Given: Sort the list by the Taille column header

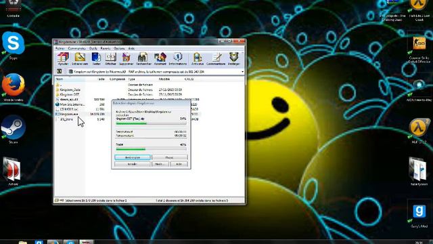Looking at the screenshot, I should point(96,79).
